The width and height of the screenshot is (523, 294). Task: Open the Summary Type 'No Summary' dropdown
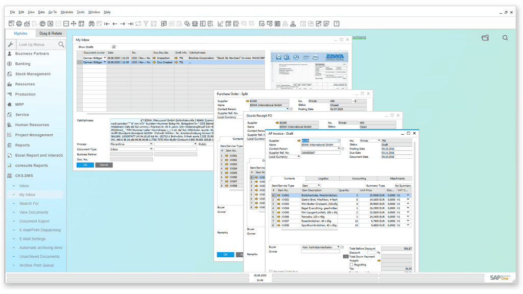pos(403,186)
